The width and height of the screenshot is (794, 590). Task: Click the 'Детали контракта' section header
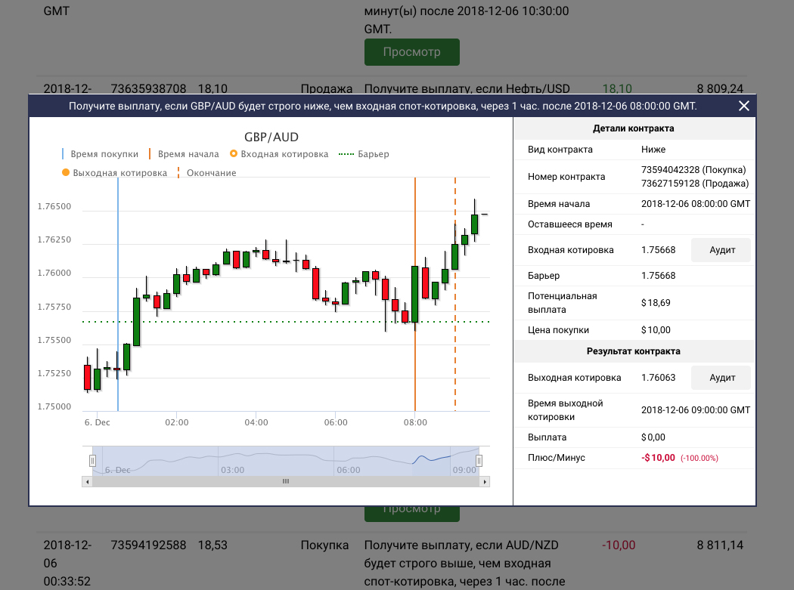tap(634, 128)
